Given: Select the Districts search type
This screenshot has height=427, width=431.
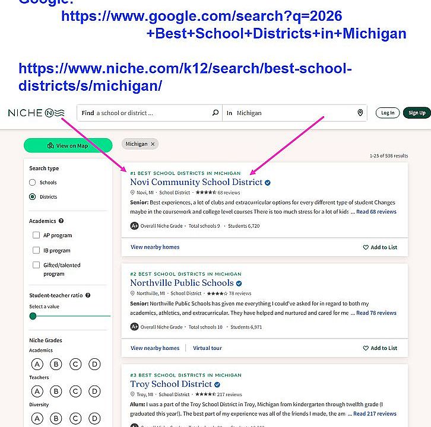Looking at the screenshot, I should [33, 197].
